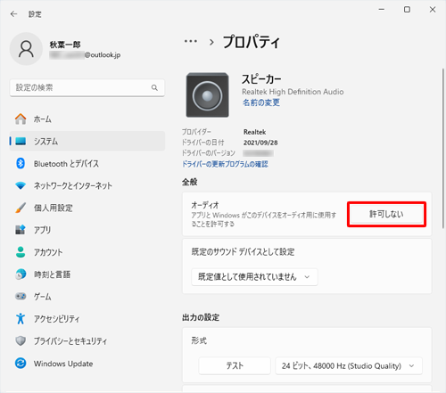Click user name 秋葉一郎
The width and height of the screenshot is (446, 393).
[65, 45]
